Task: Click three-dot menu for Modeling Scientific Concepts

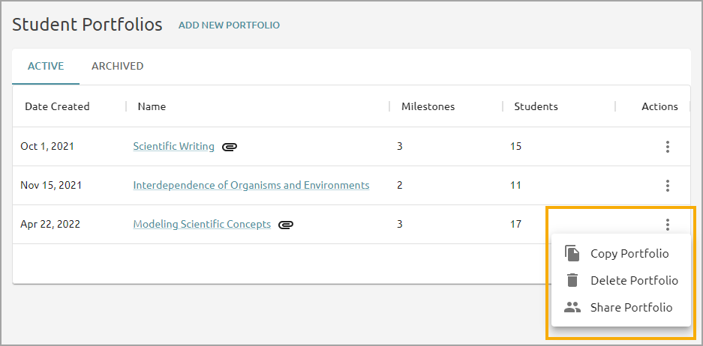Action: 668,224
